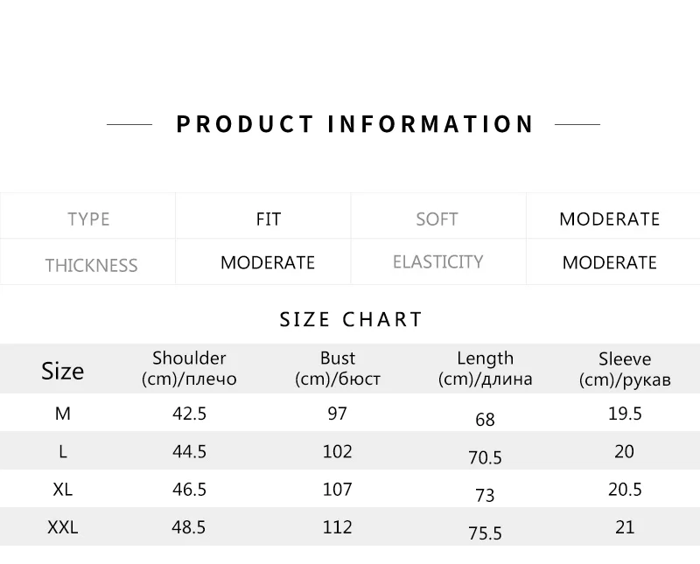The image size is (700, 564).
Task: Click the 102 bust value
Action: click(338, 451)
